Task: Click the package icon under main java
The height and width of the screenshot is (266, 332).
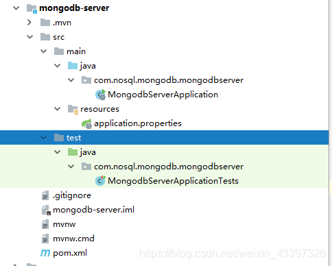Action: click(x=86, y=80)
